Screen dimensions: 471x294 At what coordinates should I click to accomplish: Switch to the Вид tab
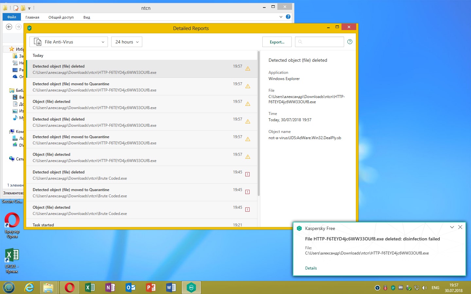click(x=87, y=17)
